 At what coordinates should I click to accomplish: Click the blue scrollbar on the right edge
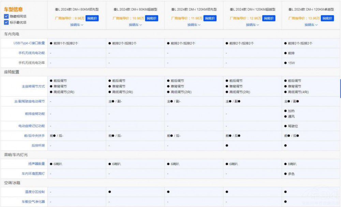[340, 89]
